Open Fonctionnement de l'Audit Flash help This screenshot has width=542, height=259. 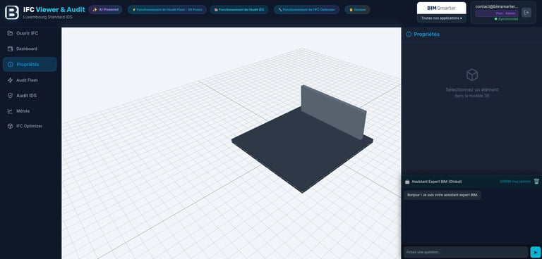click(x=167, y=10)
